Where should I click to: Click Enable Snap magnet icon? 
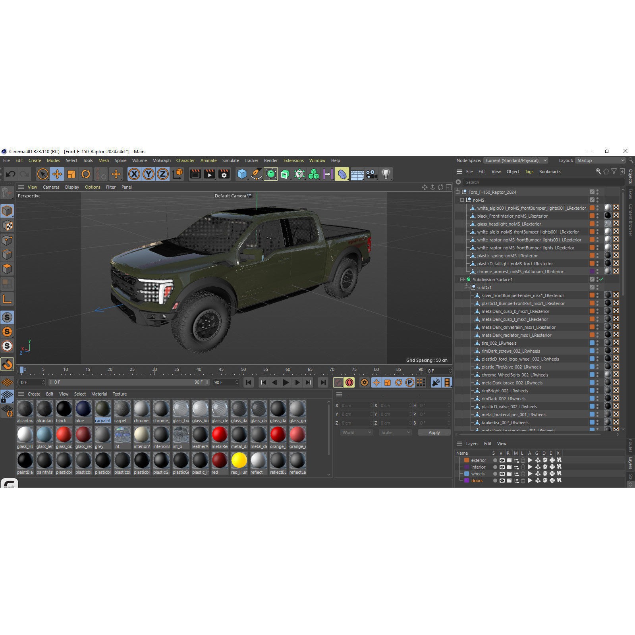(x=7, y=364)
